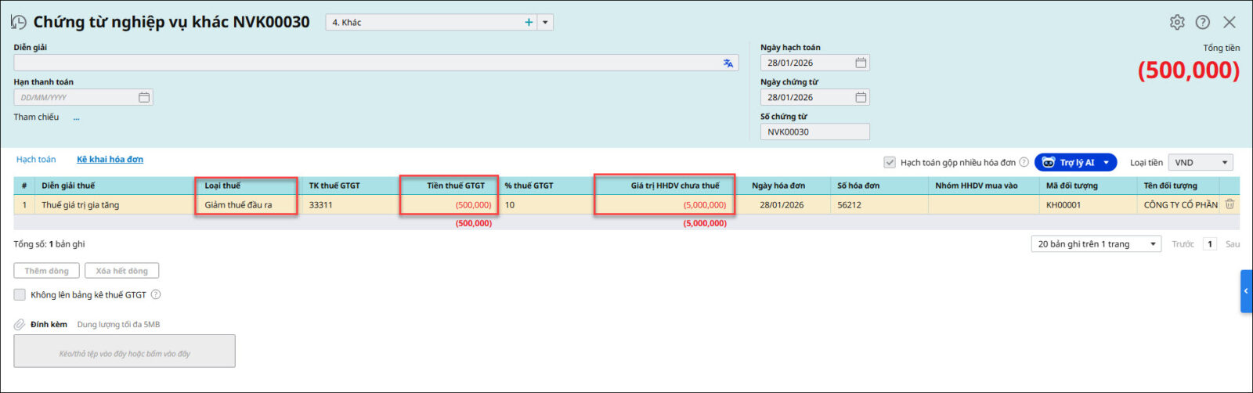Open the VND currency dropdown
Screen dimensions: 1253x393
tap(1224, 163)
